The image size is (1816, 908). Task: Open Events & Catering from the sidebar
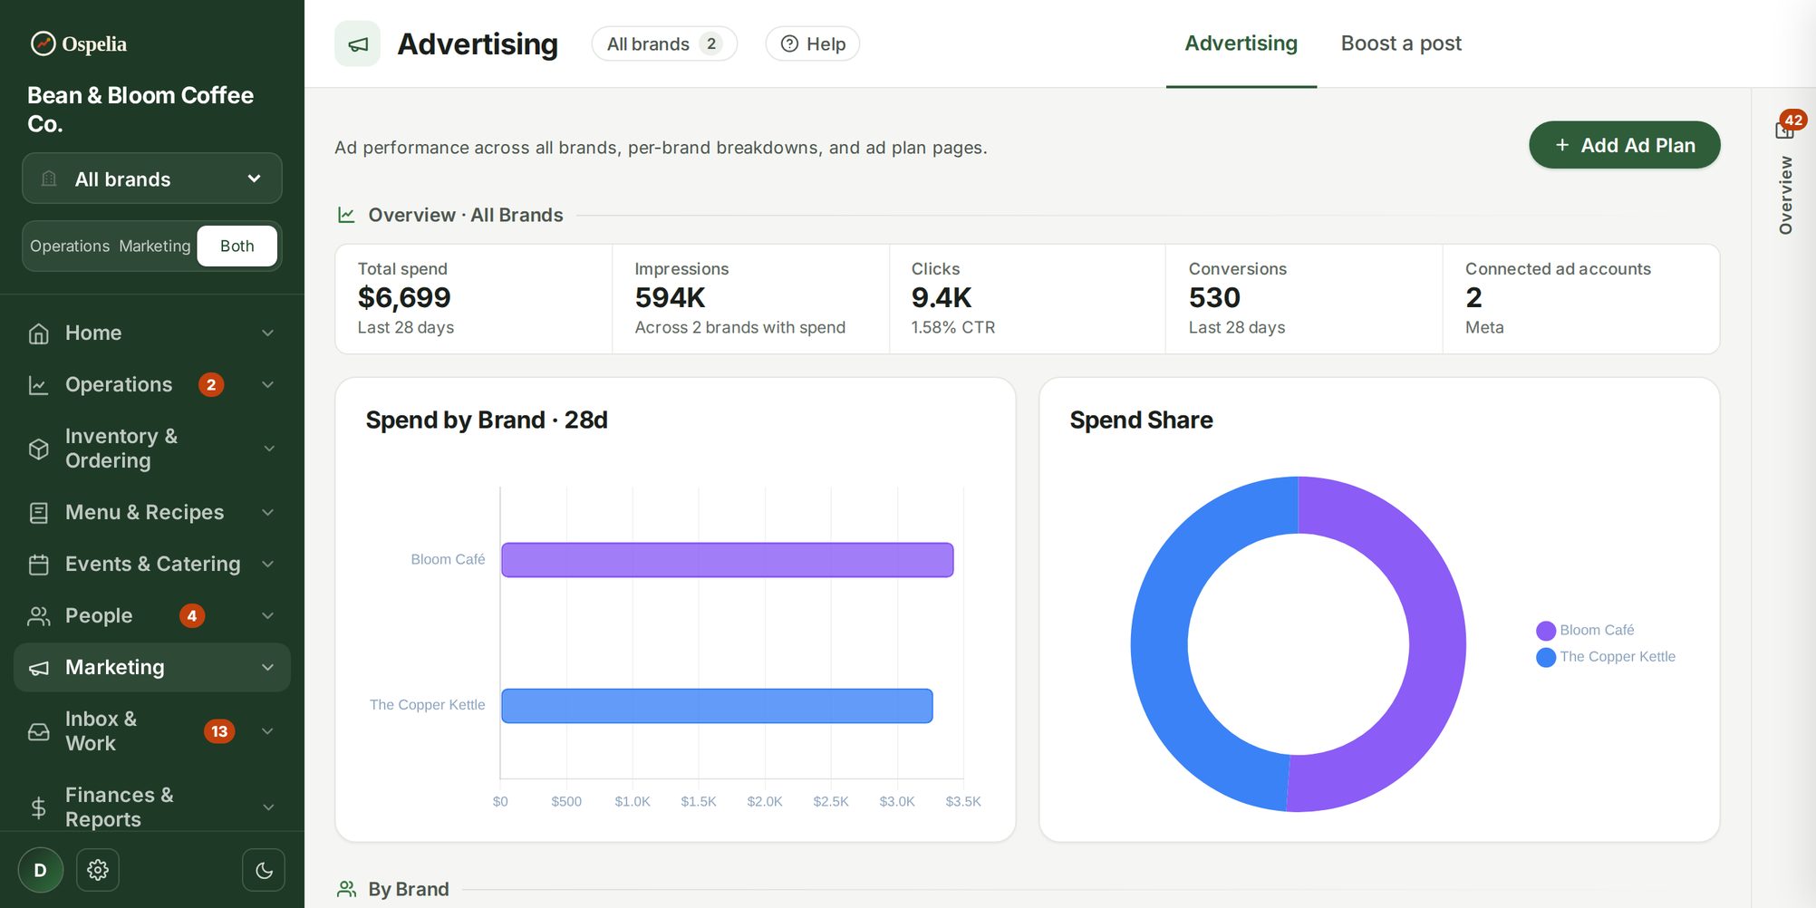152,565
